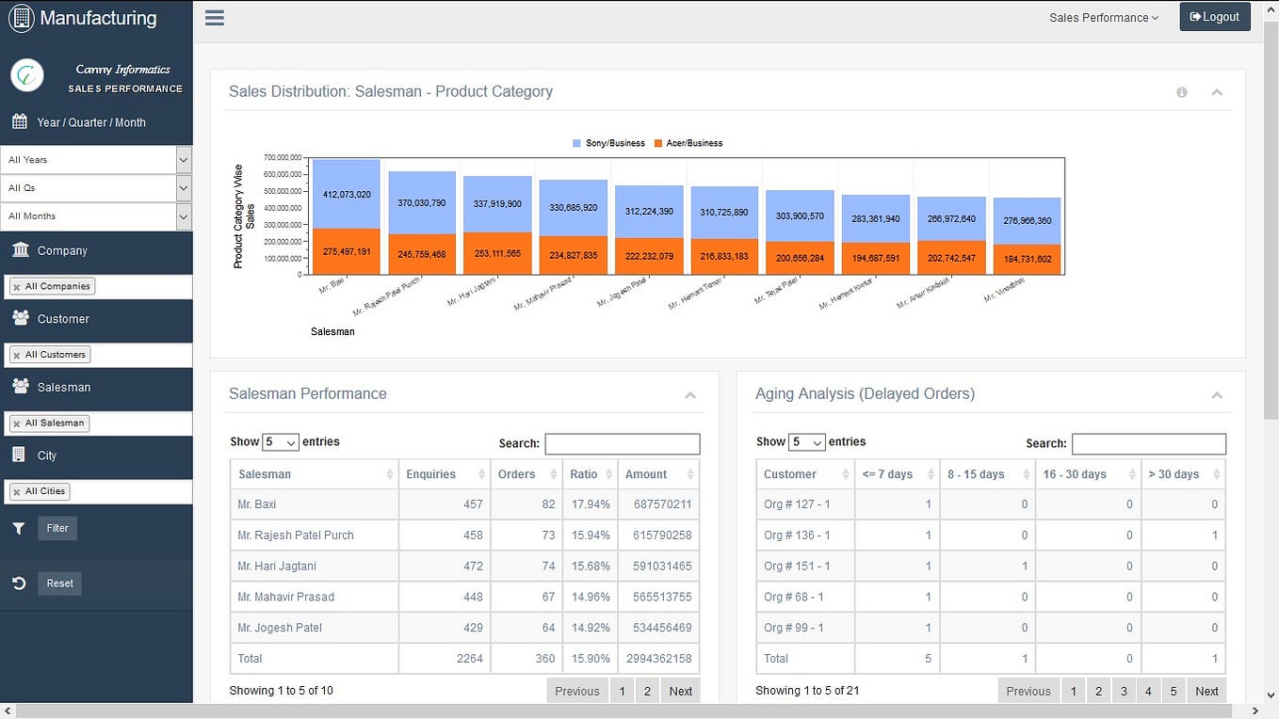Open the sidebar hamburger menu

click(x=214, y=17)
